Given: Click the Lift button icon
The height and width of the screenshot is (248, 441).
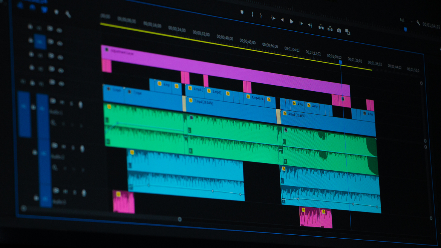Looking at the screenshot, I should [x=321, y=27].
